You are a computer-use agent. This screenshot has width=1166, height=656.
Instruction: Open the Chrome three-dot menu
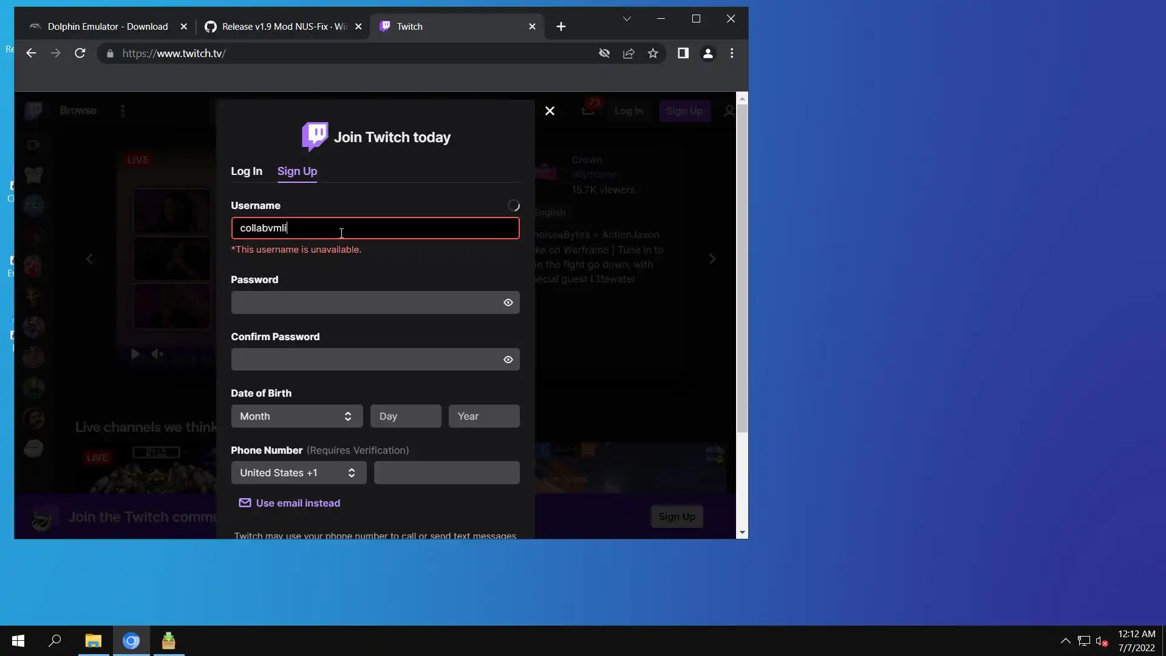click(x=732, y=53)
